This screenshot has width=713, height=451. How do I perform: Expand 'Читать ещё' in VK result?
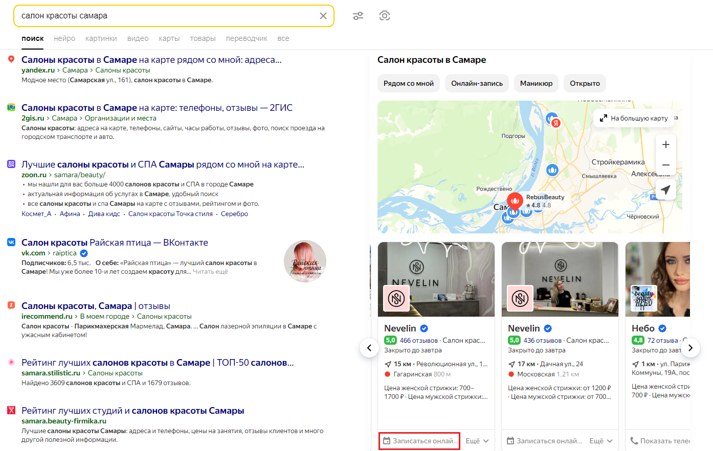[x=210, y=272]
